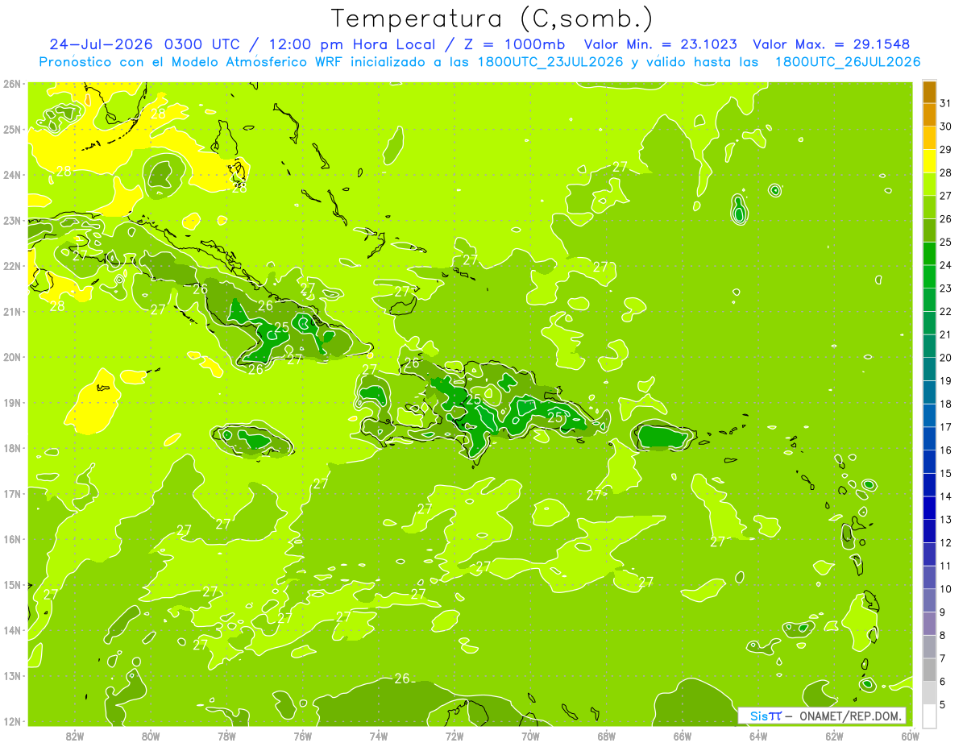Click the color scale label 29
Screen dimensions: 967x747
click(x=946, y=149)
